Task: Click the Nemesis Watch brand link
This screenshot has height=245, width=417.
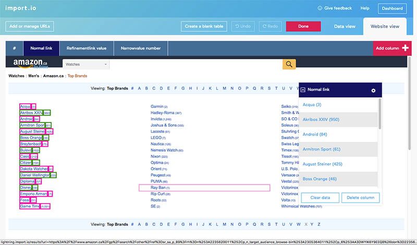Action: tap(164, 150)
